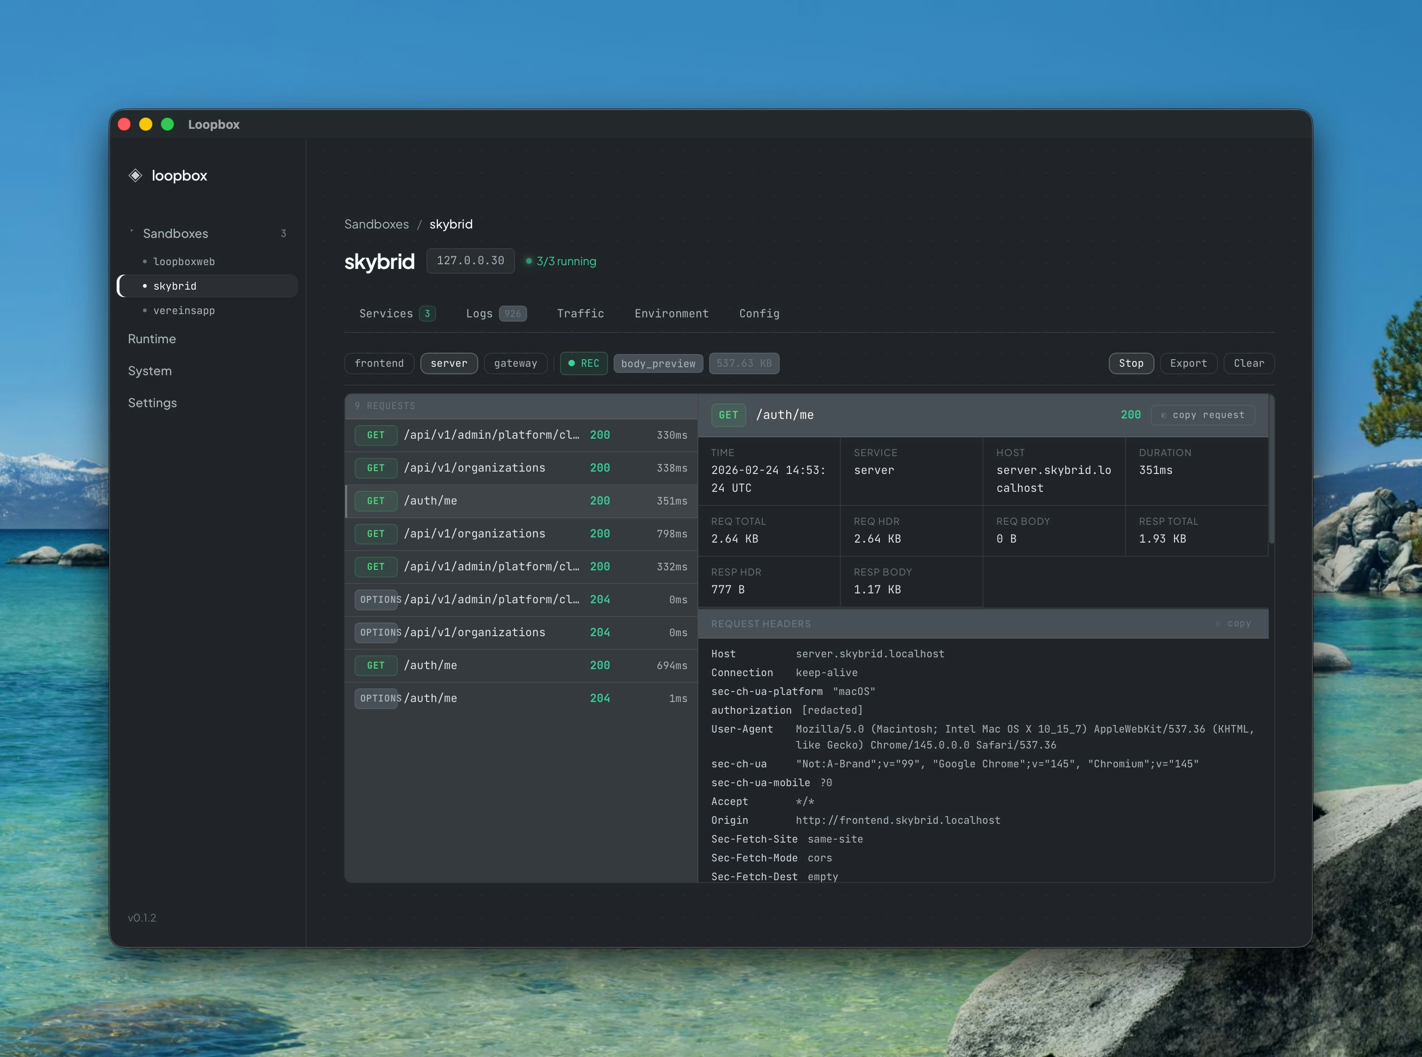The width and height of the screenshot is (1422, 1057).
Task: Expand the Runtime section
Action: point(152,339)
